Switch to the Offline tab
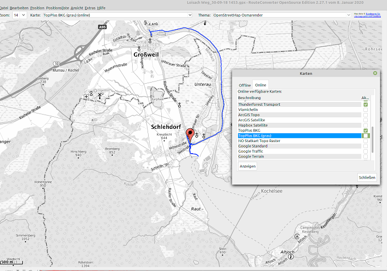This screenshot has width=387, height=271. [244, 85]
